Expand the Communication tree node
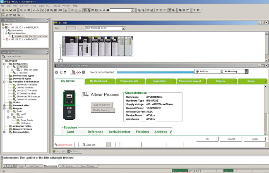 click(5, 105)
